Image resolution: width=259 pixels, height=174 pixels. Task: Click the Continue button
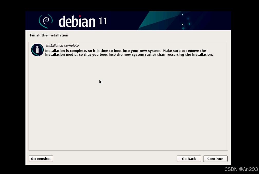tap(215, 159)
